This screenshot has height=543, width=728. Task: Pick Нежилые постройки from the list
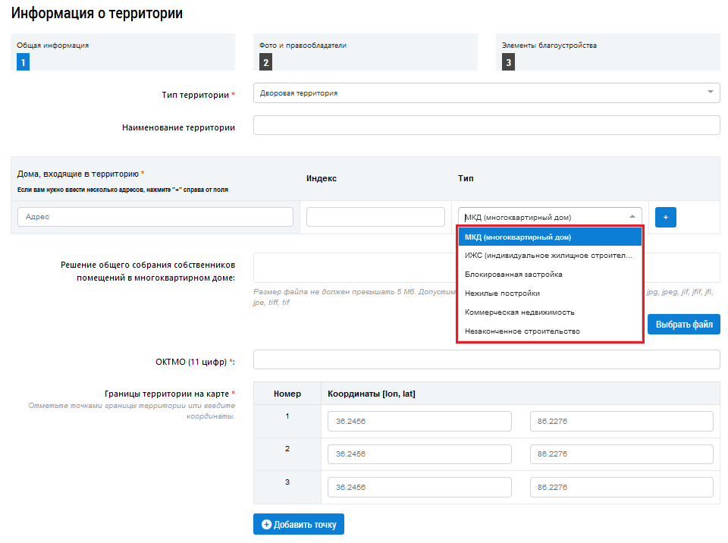coord(550,293)
